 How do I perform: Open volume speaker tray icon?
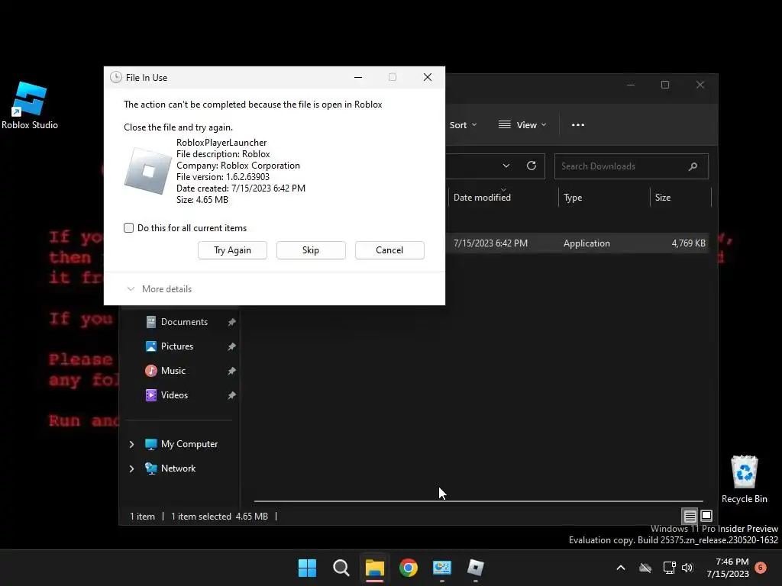point(688,568)
